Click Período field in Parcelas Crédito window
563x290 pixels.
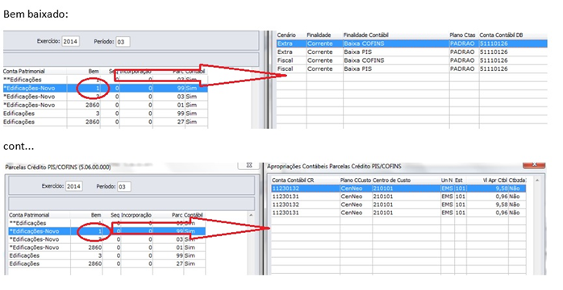pyautogui.click(x=124, y=187)
